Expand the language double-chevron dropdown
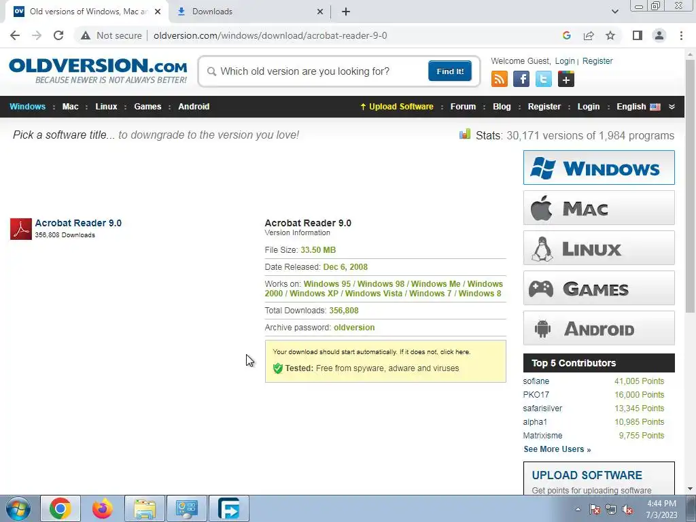This screenshot has width=696, height=522. (672, 107)
